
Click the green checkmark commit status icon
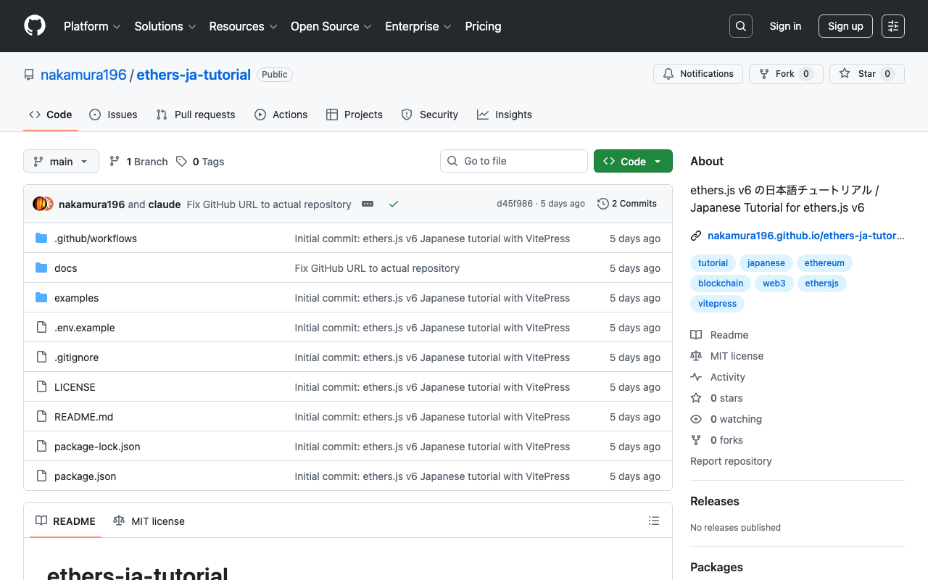(394, 204)
